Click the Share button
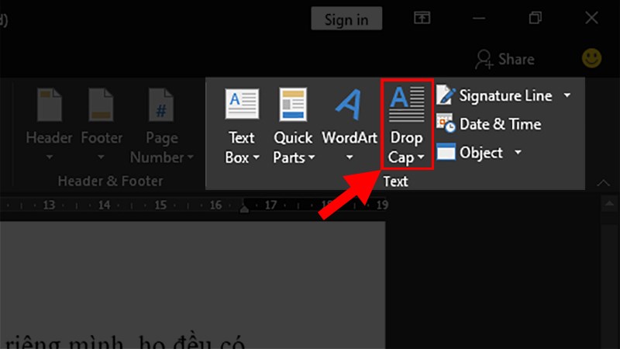 [505, 58]
